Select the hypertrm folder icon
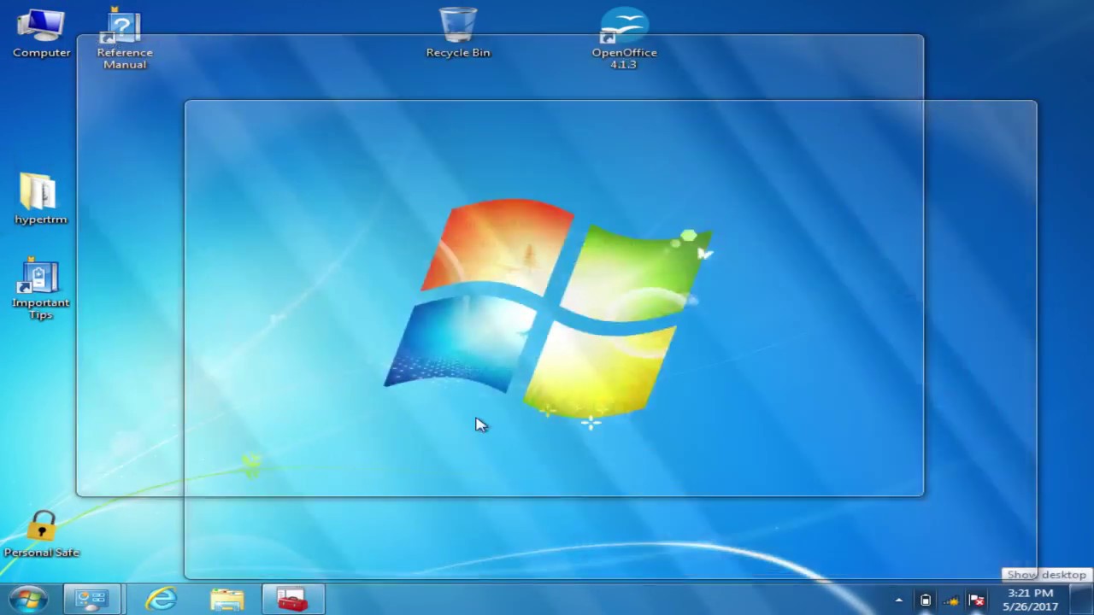The image size is (1094, 615). (40, 199)
